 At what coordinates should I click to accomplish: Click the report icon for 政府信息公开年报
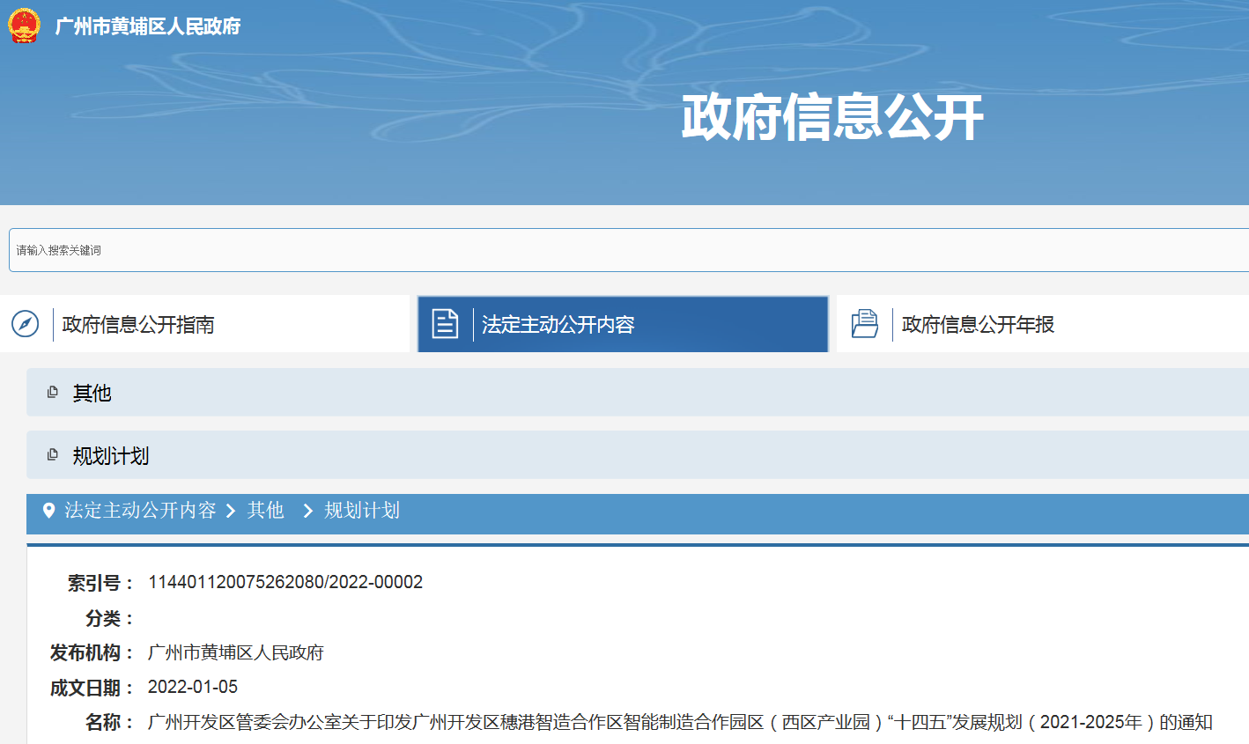coord(864,324)
